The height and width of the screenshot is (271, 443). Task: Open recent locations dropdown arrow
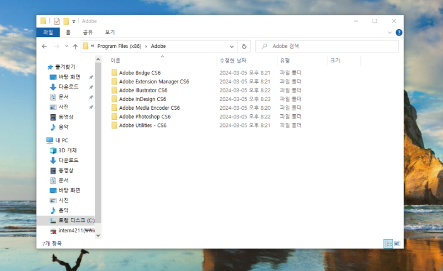pyautogui.click(x=66, y=46)
